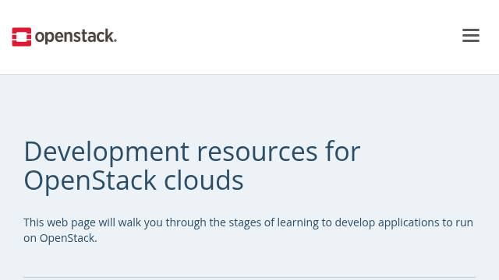Open the hamburger navigation menu
Image resolution: width=499 pixels, height=280 pixels.
(x=471, y=35)
